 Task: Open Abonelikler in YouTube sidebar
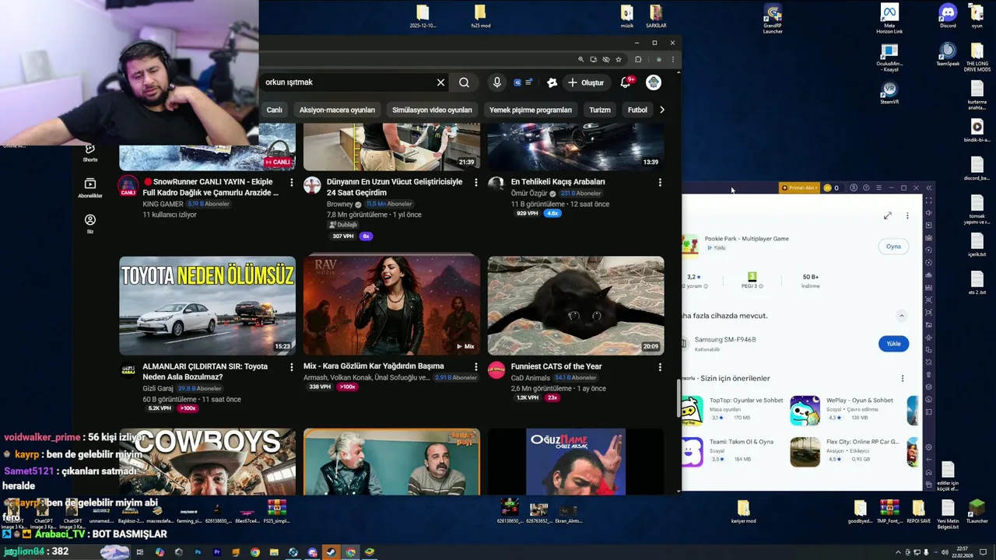[x=90, y=187]
